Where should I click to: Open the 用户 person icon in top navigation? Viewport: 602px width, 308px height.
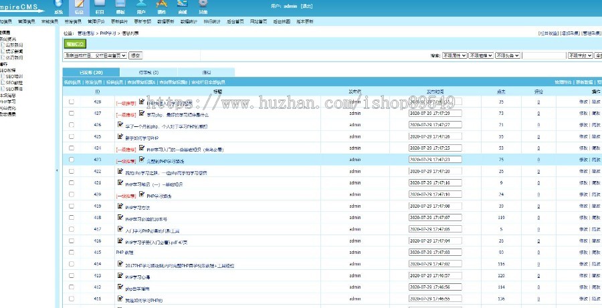point(141,5)
